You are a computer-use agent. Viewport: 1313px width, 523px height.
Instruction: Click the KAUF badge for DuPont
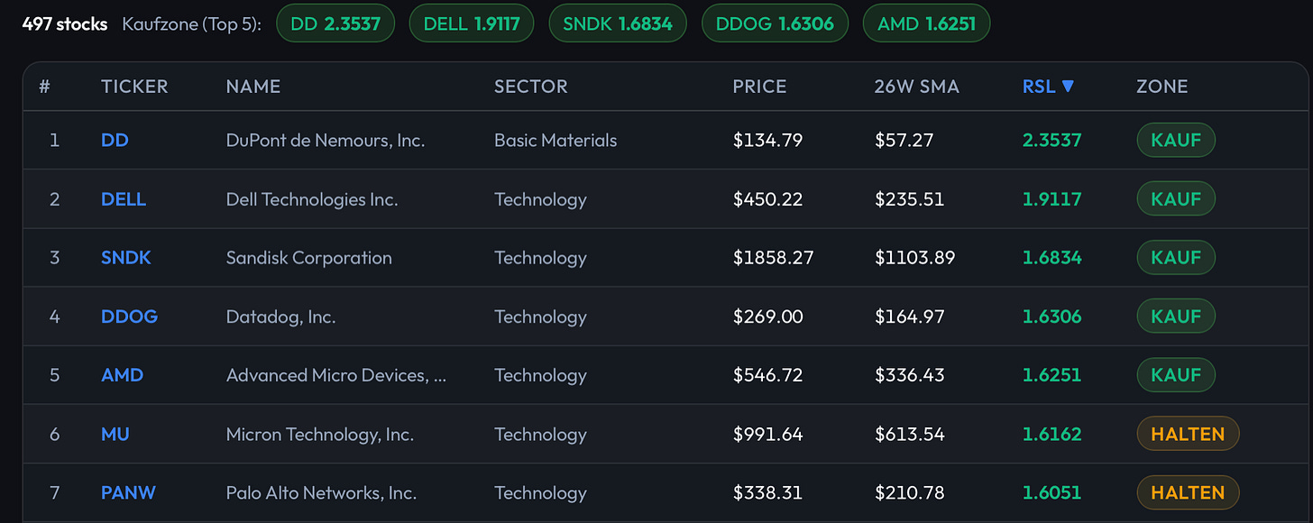[x=1176, y=140]
